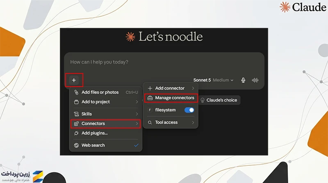Toggle the filesystem connector switch
Viewport: 328px width, 183px height.
(189, 110)
